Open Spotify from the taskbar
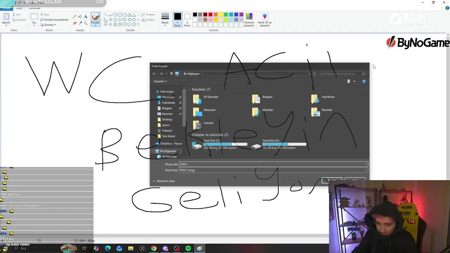The image size is (450, 253). click(188, 248)
